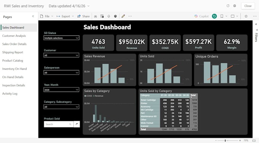Open the Bookmarks icon in toolbar

point(222,16)
